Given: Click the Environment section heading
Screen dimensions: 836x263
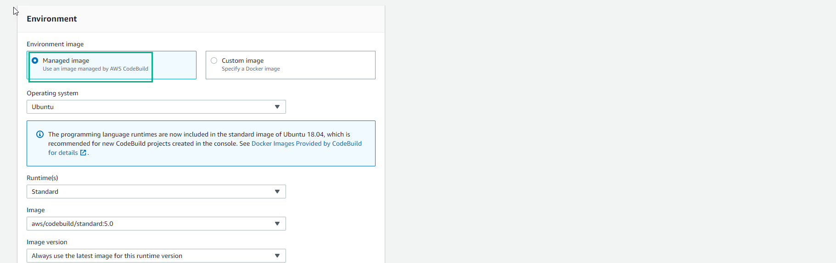Looking at the screenshot, I should (x=52, y=19).
